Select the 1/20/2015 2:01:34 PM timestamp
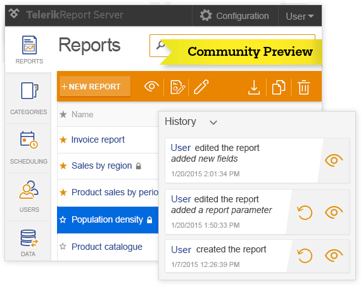This screenshot has height=286, width=361. coord(205,174)
